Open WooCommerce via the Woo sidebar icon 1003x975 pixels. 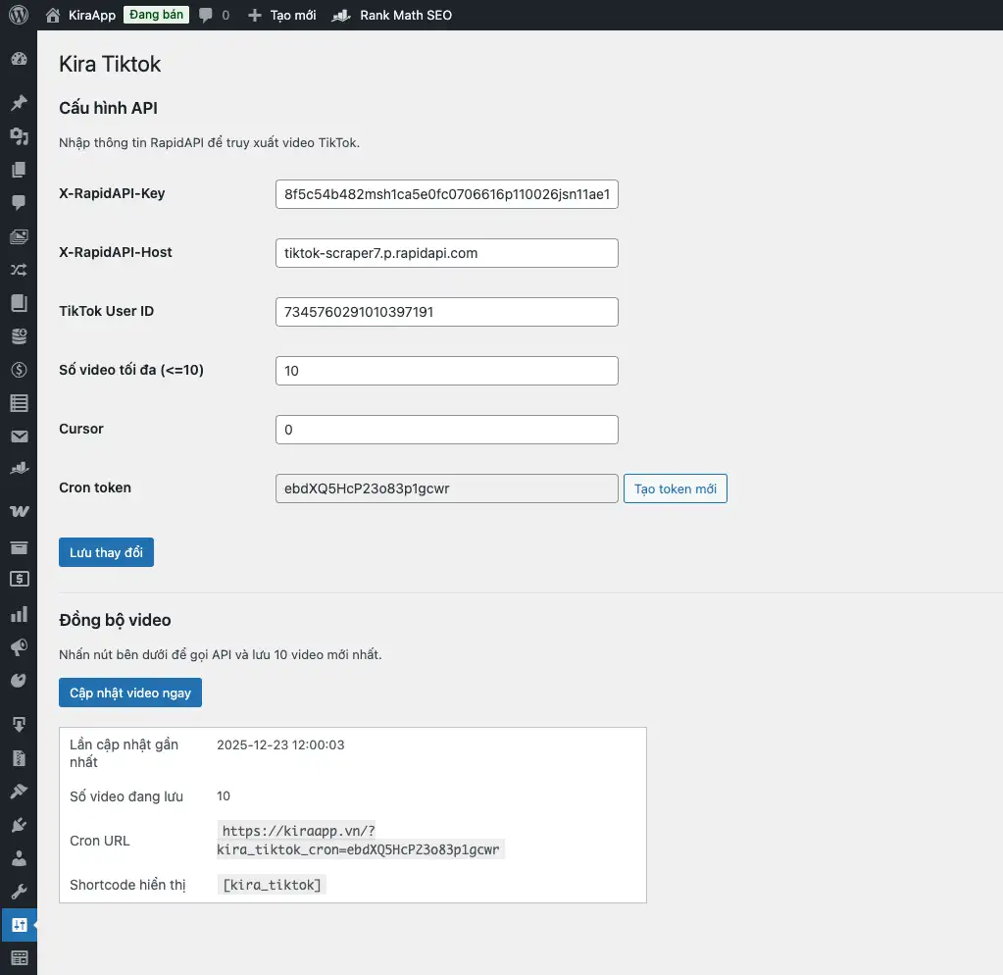pos(19,512)
